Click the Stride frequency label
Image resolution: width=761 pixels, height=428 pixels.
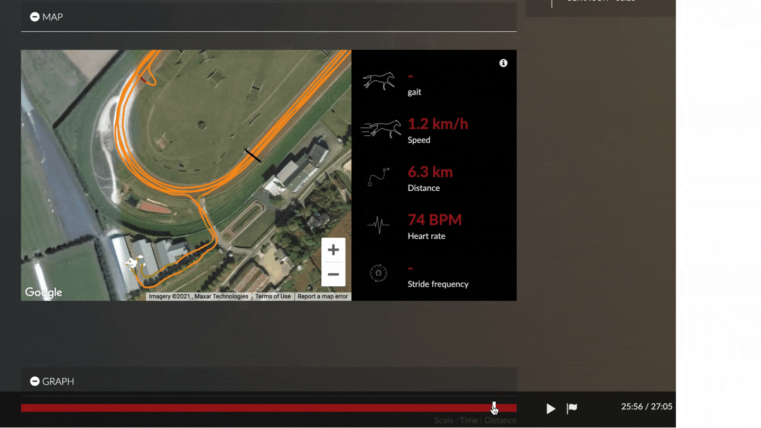[438, 284]
